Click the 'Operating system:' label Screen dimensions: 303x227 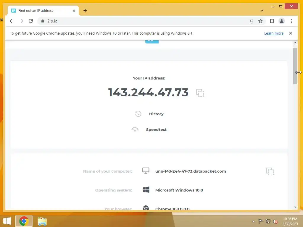[x=114, y=190]
